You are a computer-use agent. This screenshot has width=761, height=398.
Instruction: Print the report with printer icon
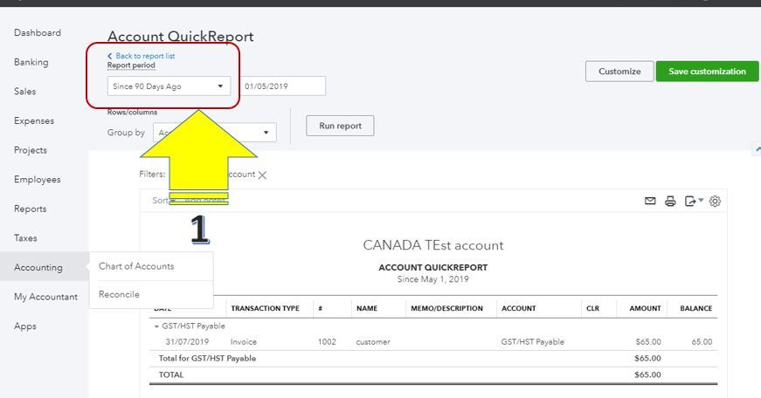pyautogui.click(x=670, y=201)
